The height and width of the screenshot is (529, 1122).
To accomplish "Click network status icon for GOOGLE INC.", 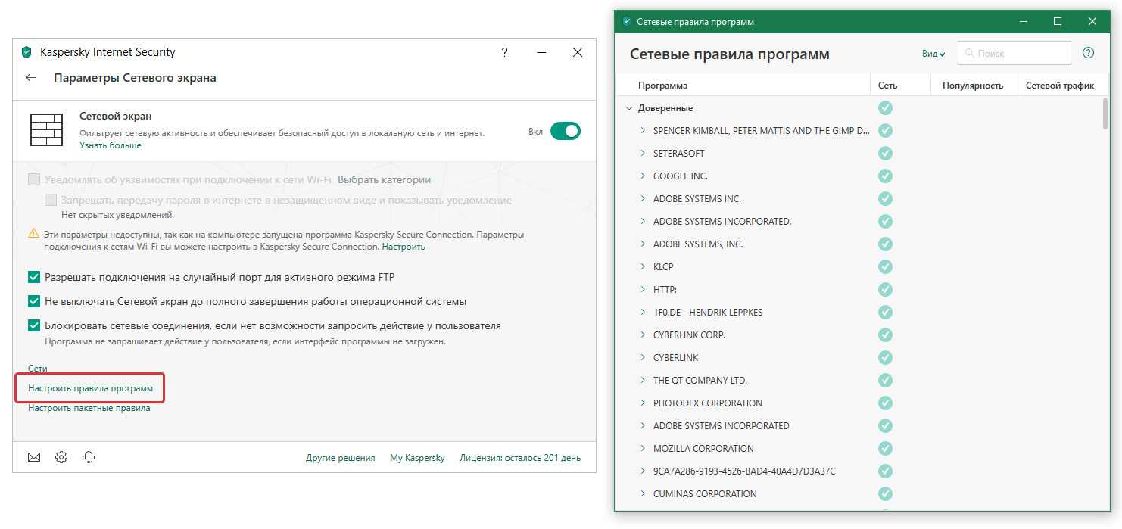I will [885, 176].
